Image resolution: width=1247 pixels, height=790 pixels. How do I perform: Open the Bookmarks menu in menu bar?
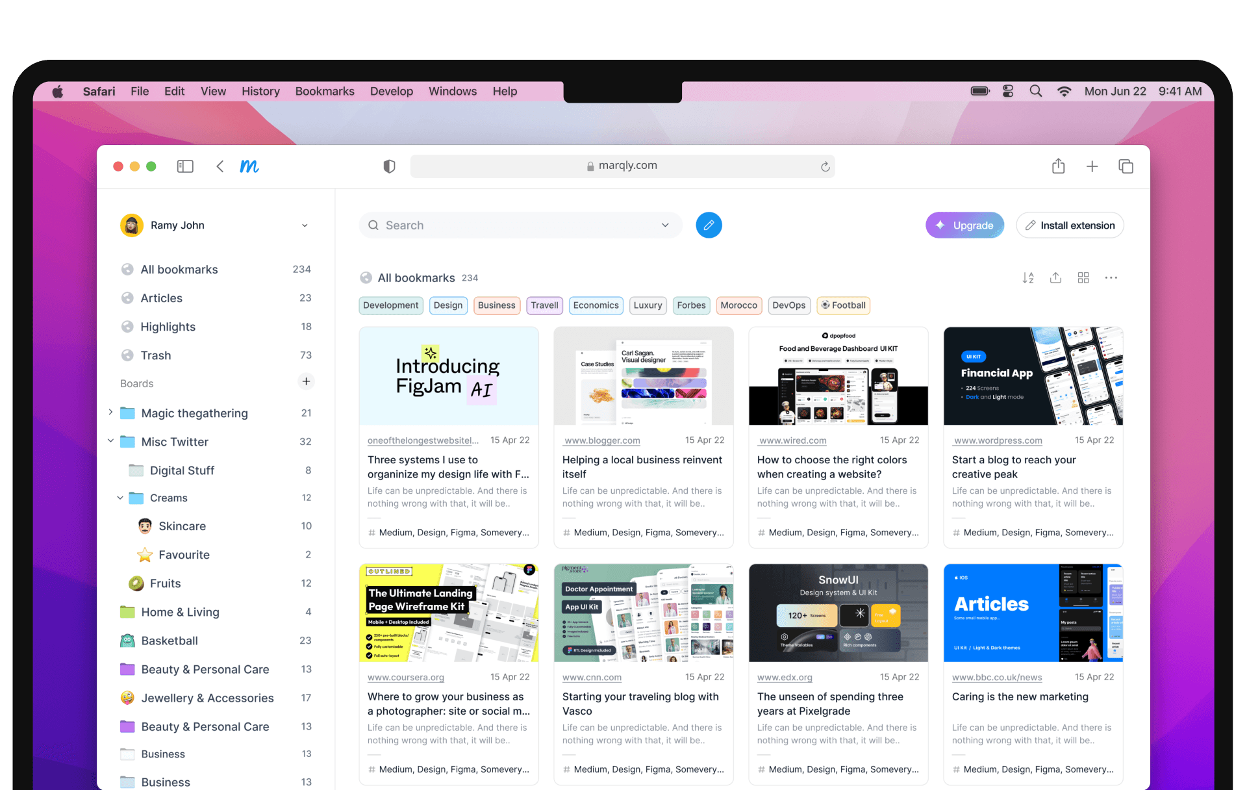click(x=325, y=92)
